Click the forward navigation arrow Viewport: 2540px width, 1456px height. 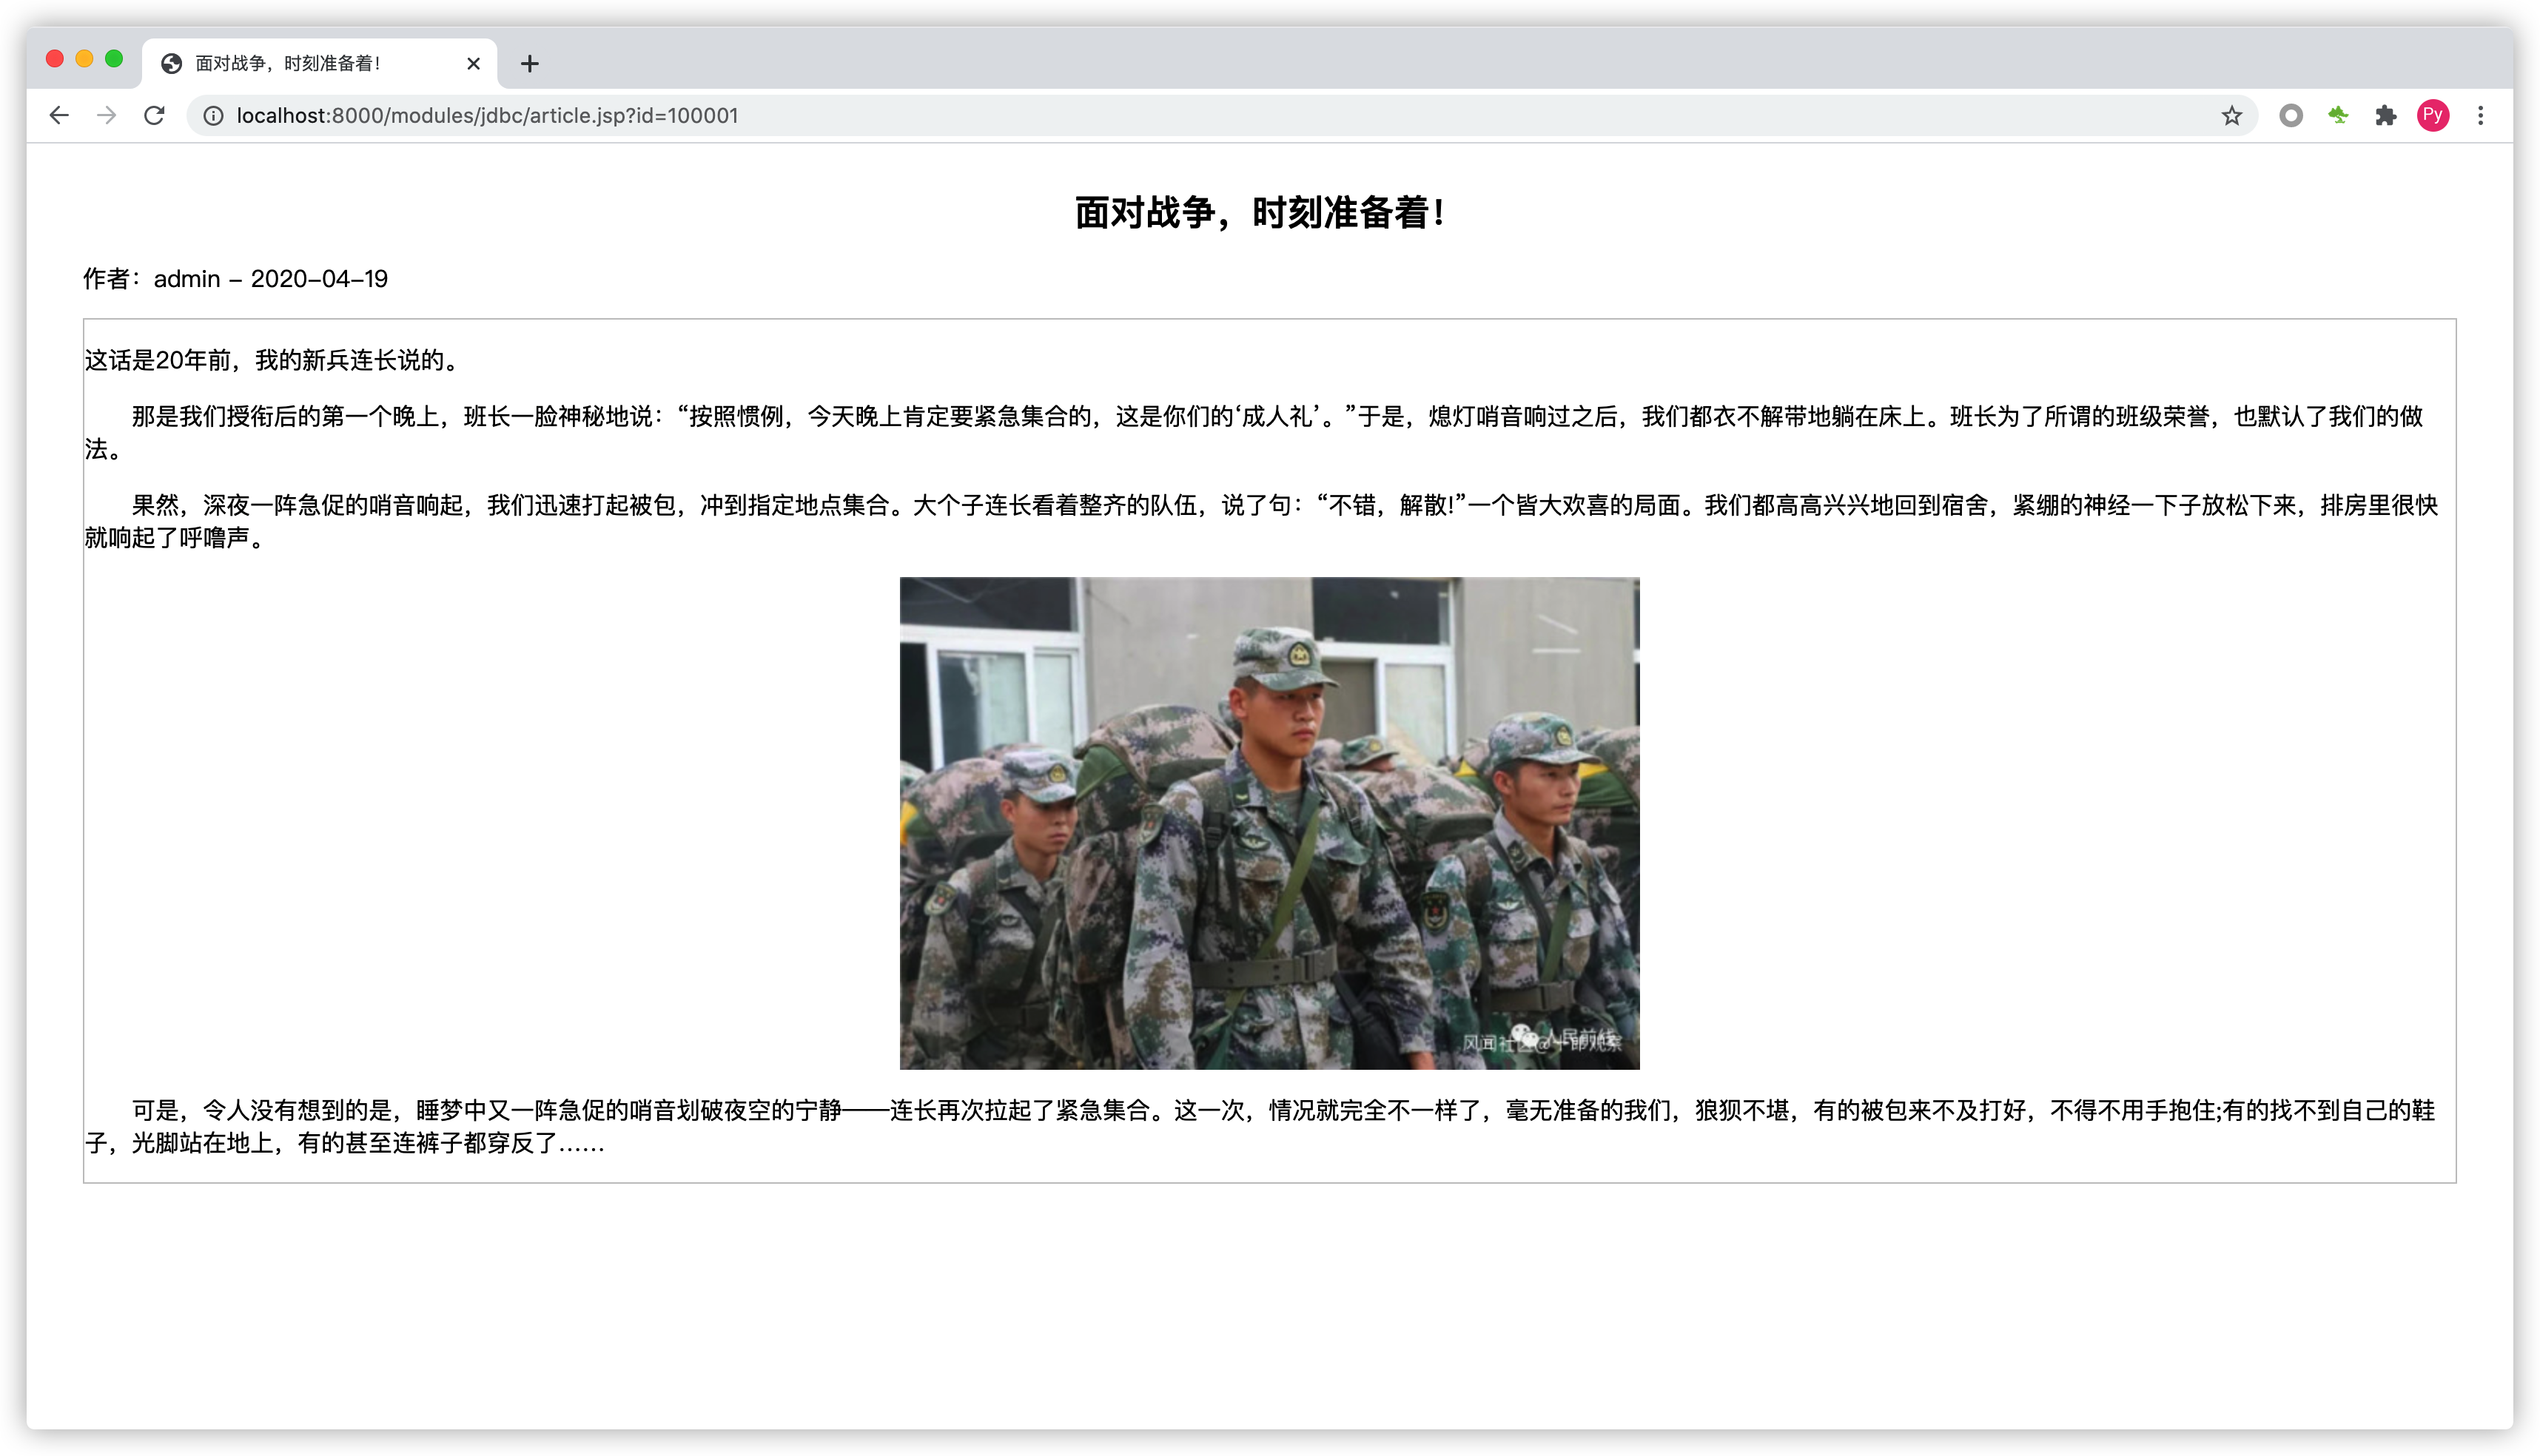(106, 116)
